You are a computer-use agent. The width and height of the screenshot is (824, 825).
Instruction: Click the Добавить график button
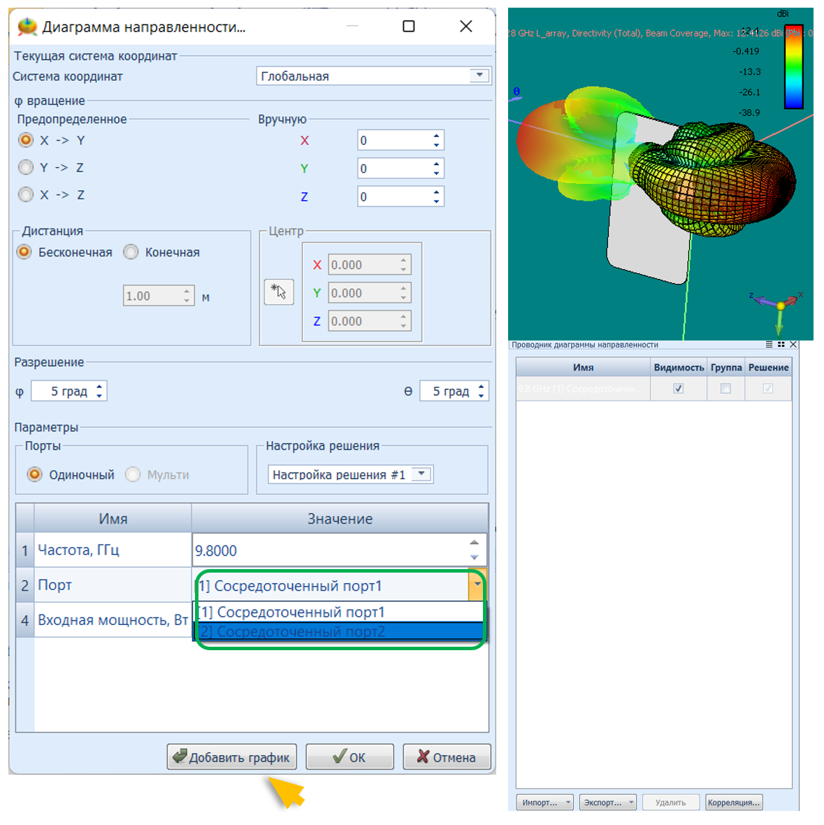(x=232, y=757)
